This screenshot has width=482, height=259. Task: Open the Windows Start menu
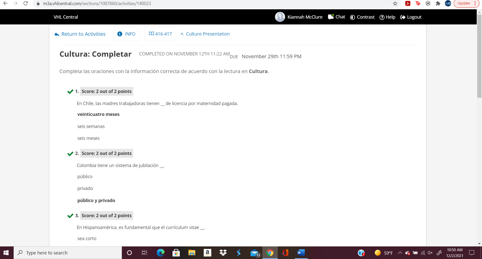tap(6, 253)
